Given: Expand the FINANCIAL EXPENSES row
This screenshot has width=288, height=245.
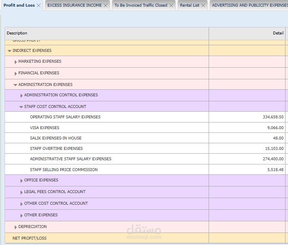Looking at the screenshot, I should pyautogui.click(x=16, y=73).
